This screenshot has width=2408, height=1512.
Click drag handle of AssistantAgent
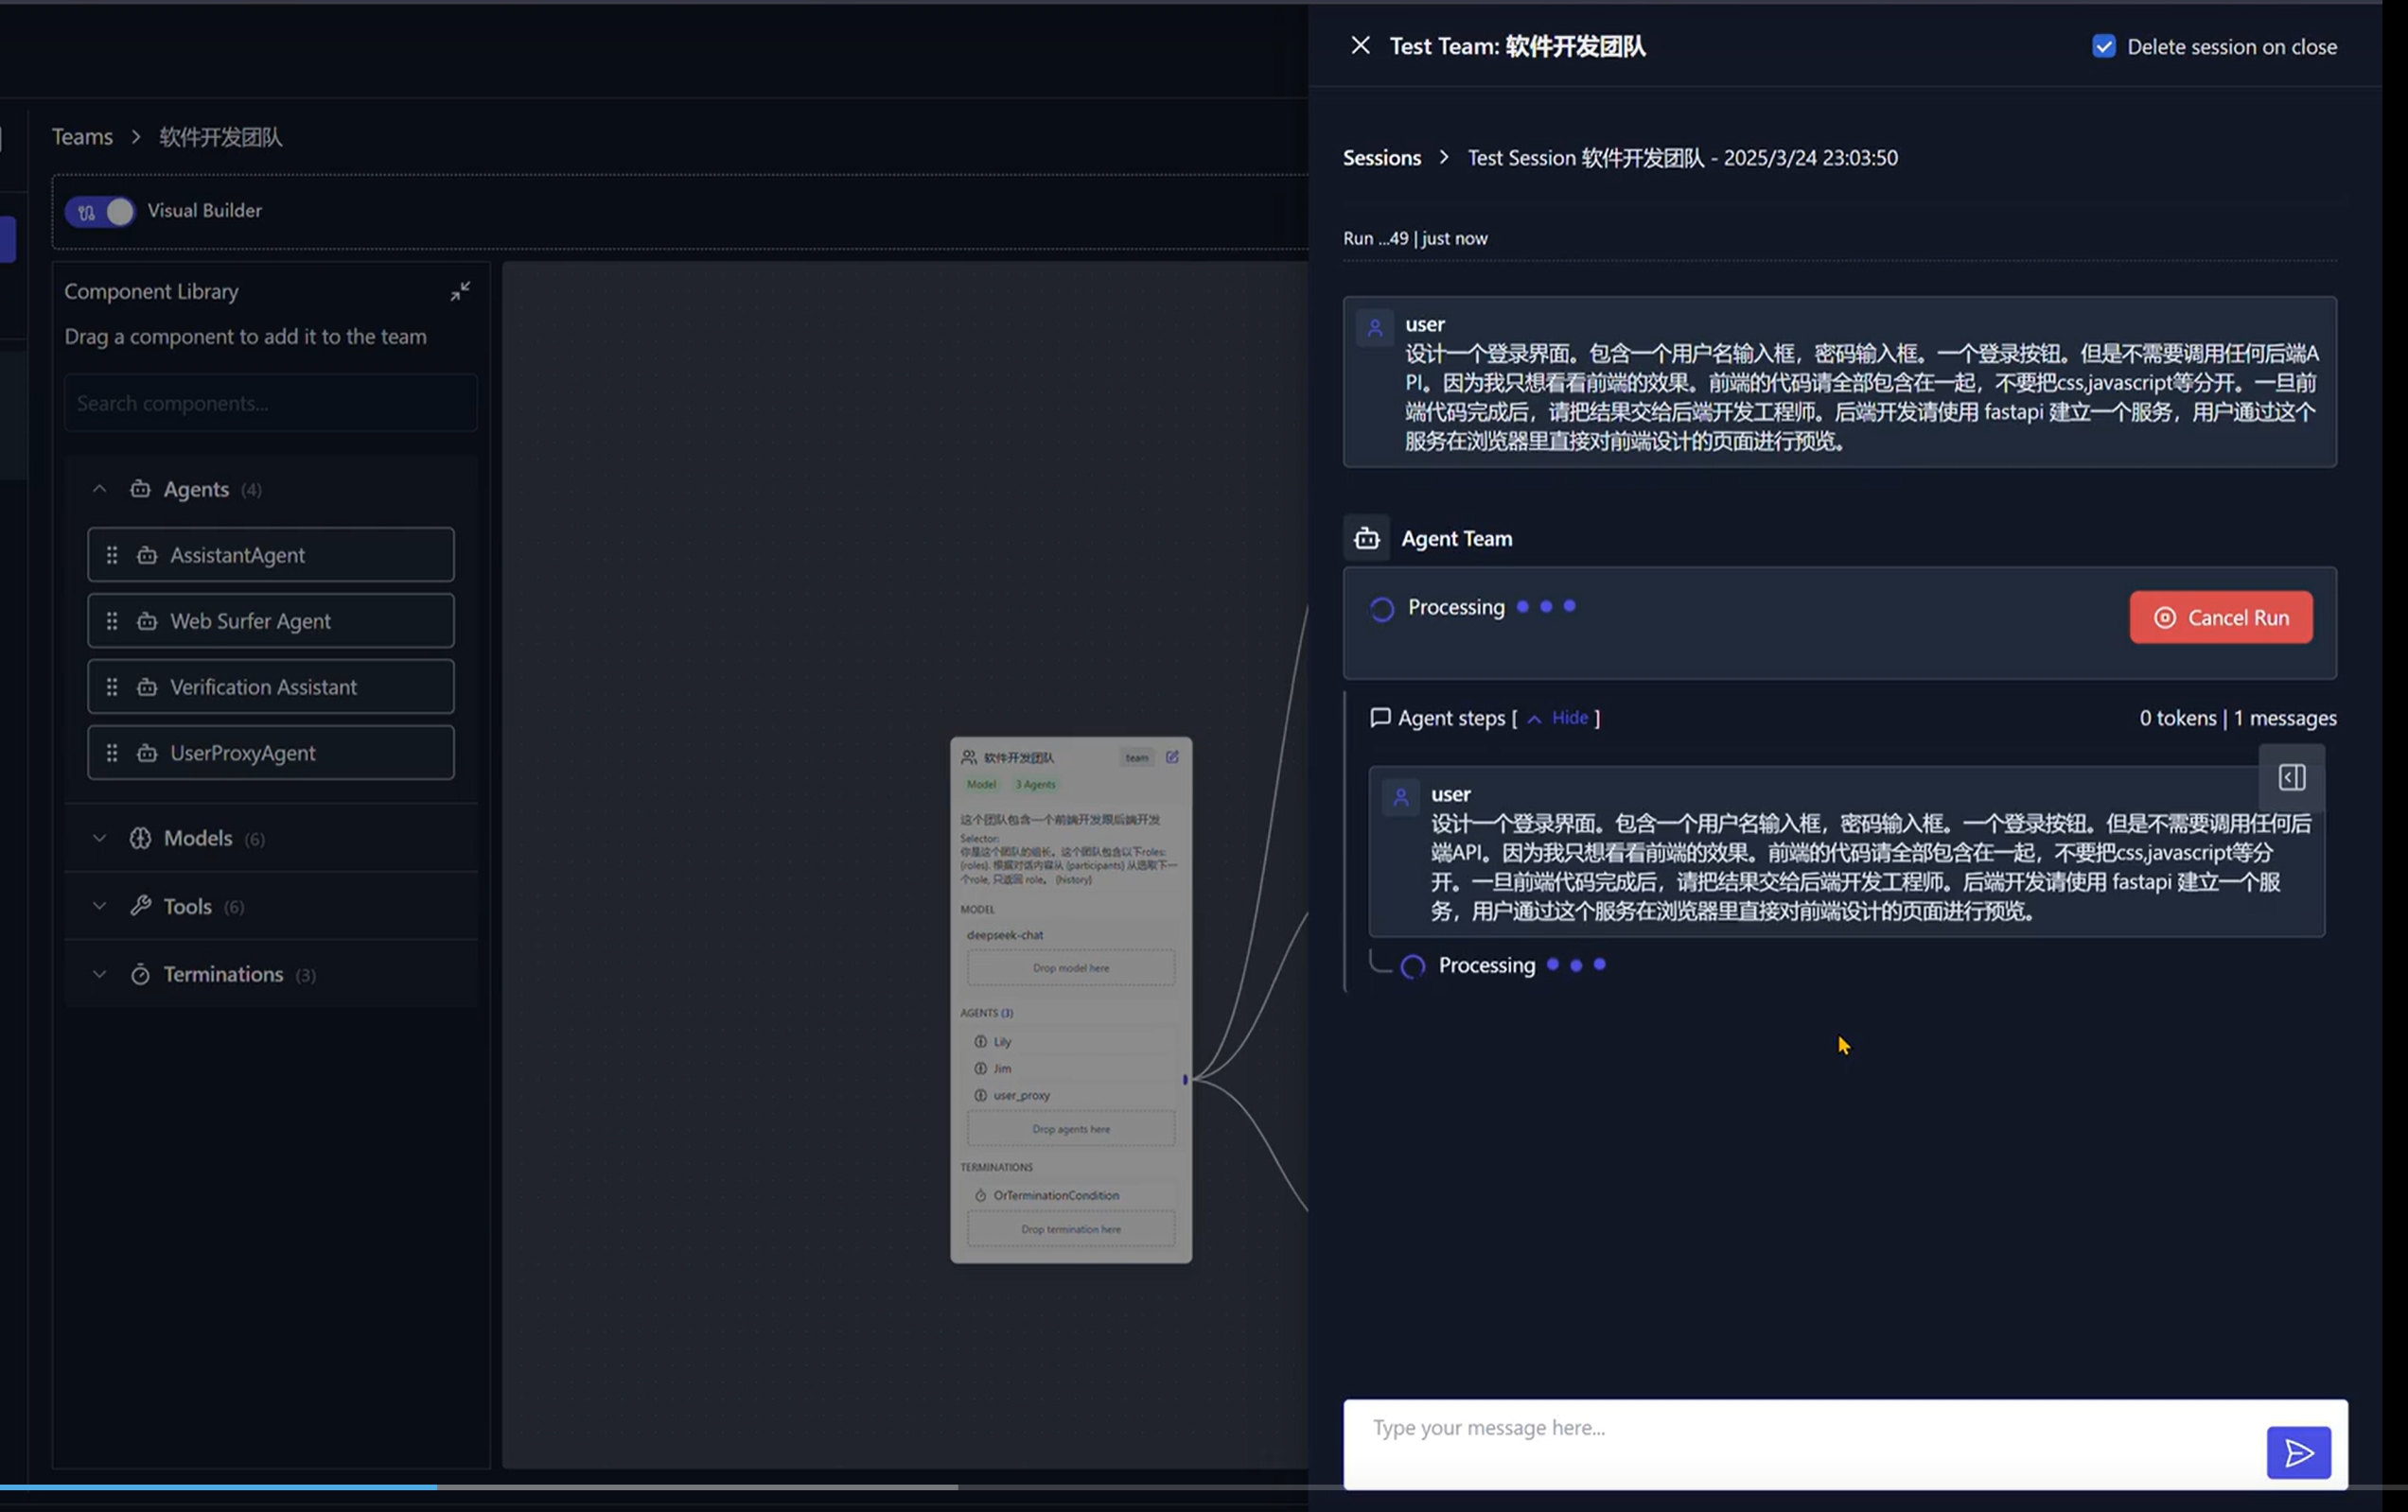click(112, 555)
